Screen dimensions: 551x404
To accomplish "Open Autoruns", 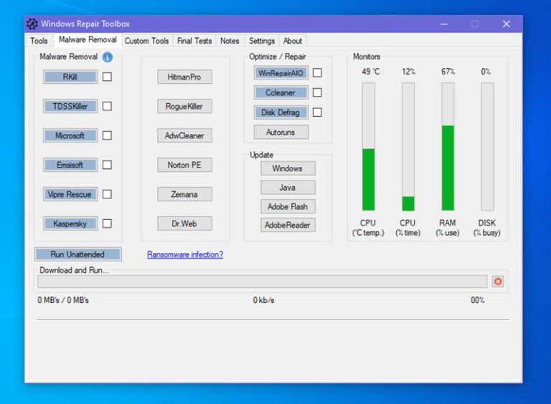I will (x=281, y=133).
